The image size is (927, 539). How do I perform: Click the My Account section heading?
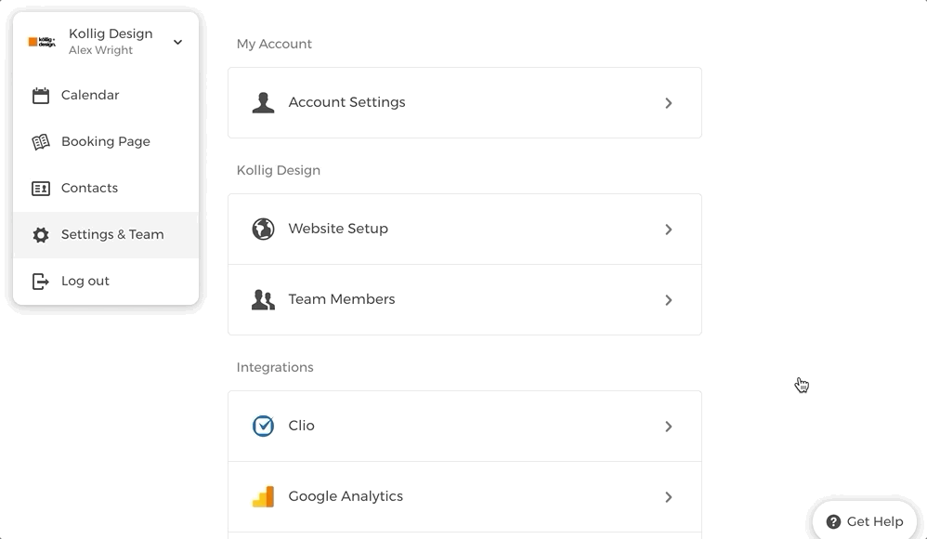[x=274, y=45]
